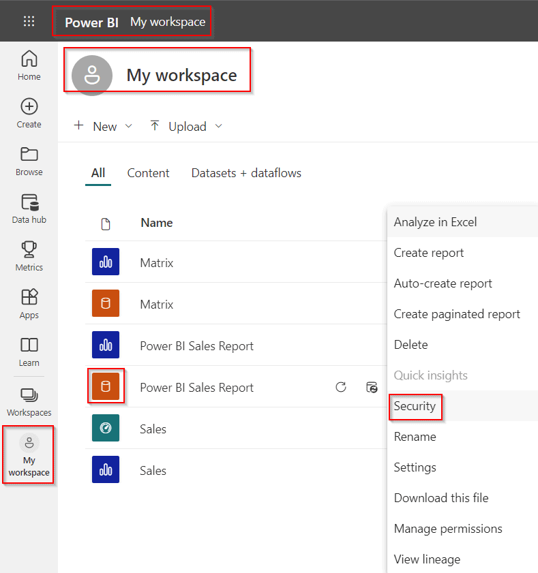This screenshot has height=573, width=538.
Task: Open the first Power BI Sales Report name
Action: 197,346
